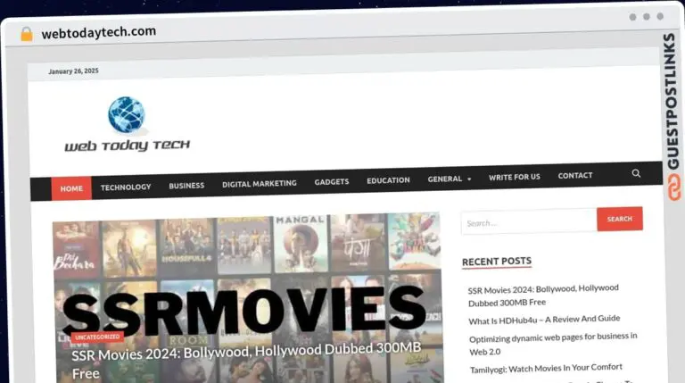The height and width of the screenshot is (383, 685).
Task: Open recent post SSR Movies 2024
Action: tap(543, 296)
